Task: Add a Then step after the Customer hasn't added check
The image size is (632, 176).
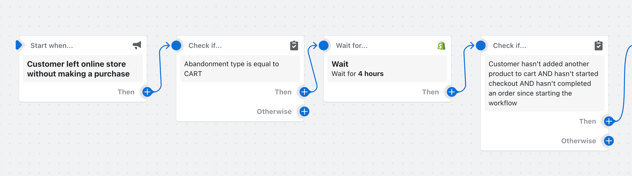Action: tap(609, 121)
